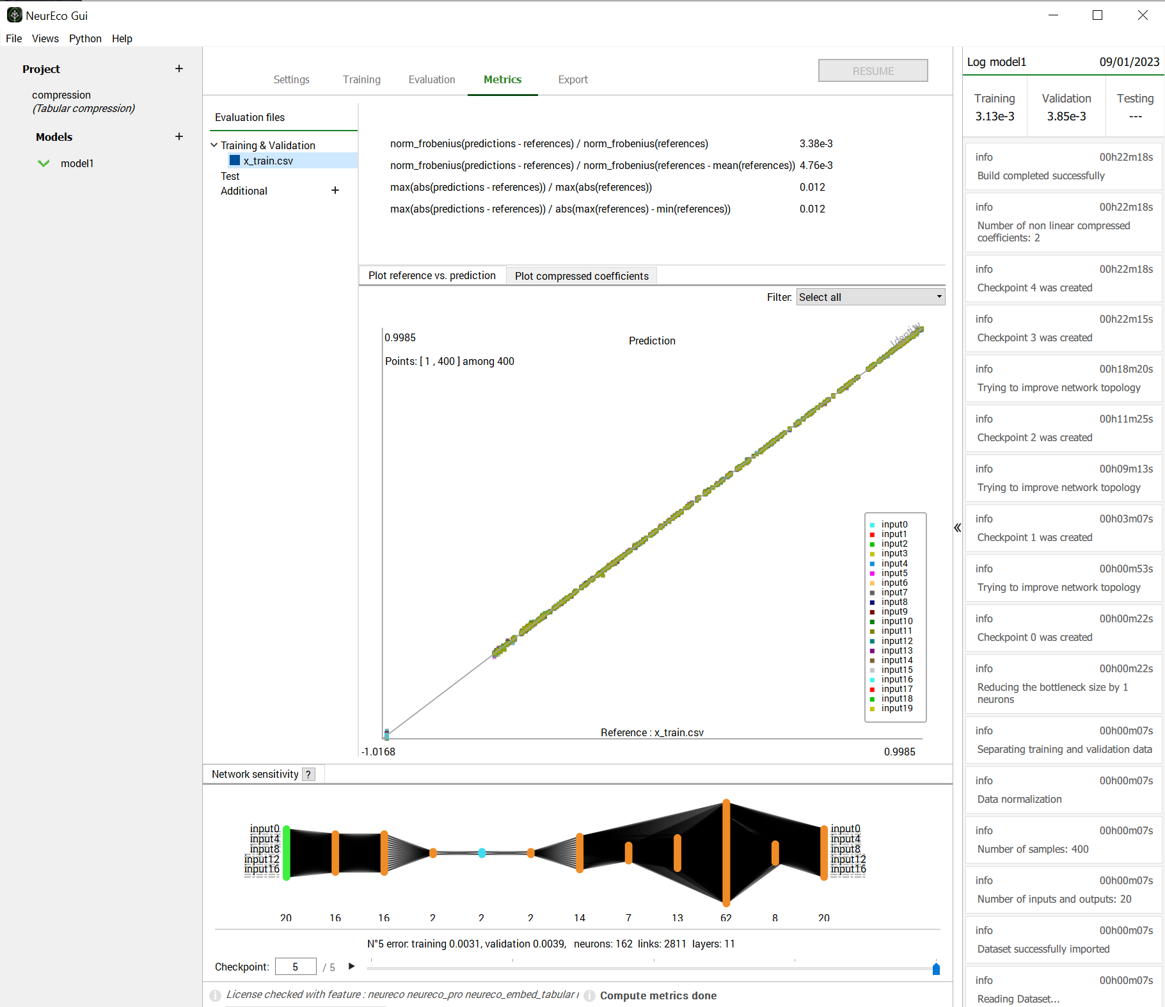Screen dimensions: 1165x1007
Task: Add a new model with plus icon
Action: tap(179, 136)
